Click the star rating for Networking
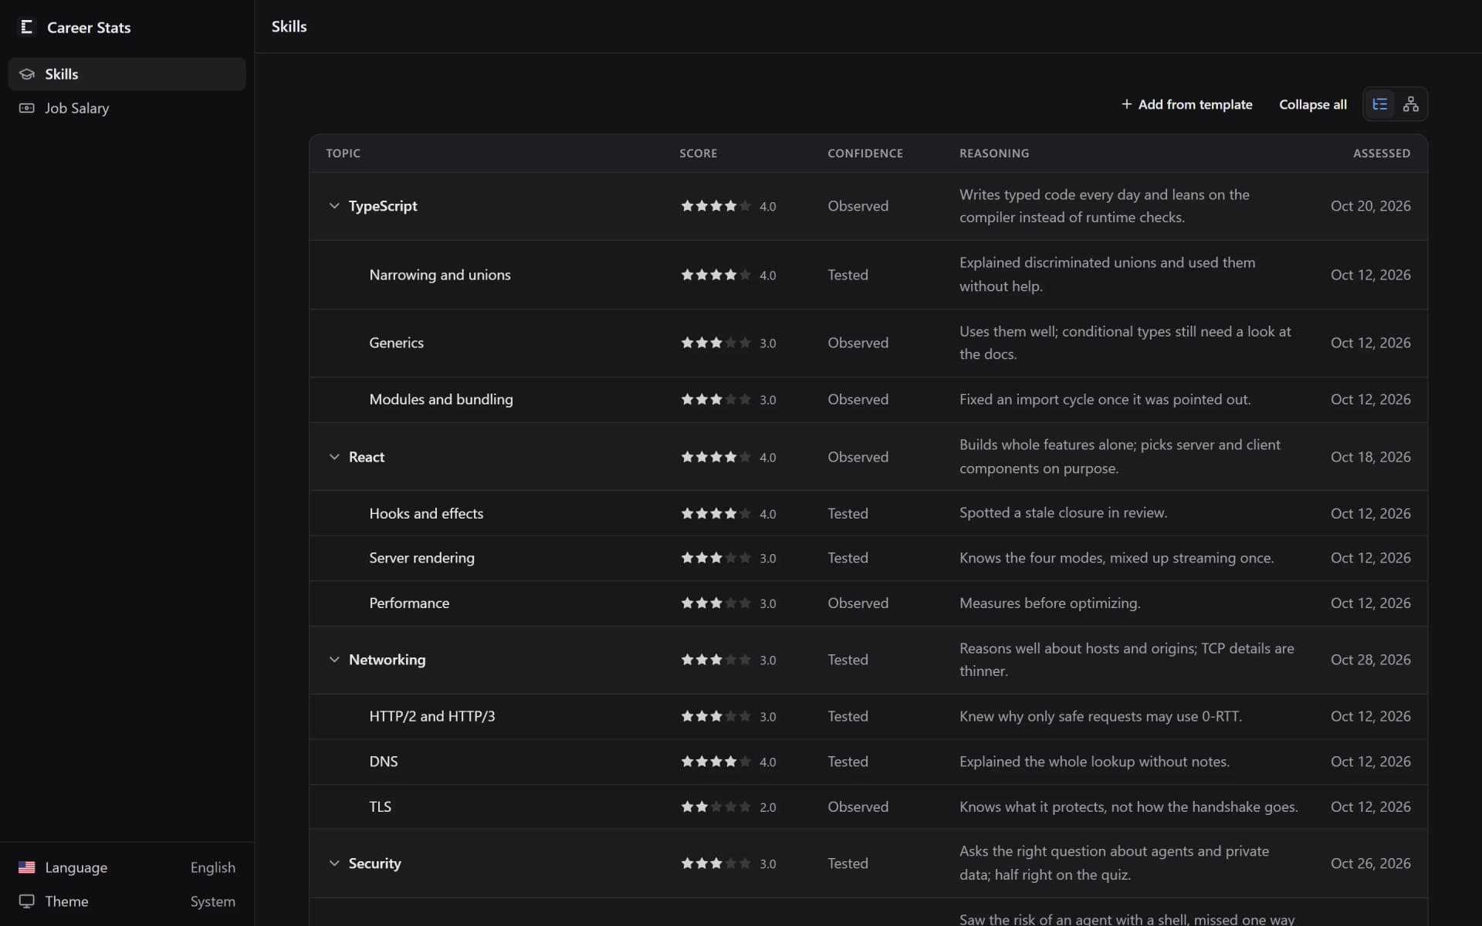Image resolution: width=1482 pixels, height=926 pixels. (x=716, y=660)
